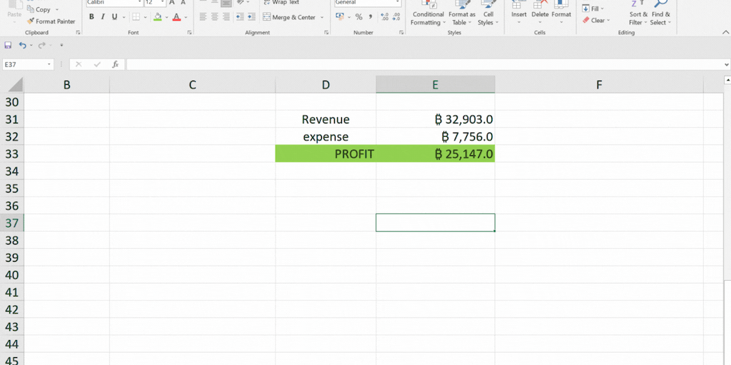The height and width of the screenshot is (365, 731).
Task: Toggle italic formatting
Action: click(103, 17)
